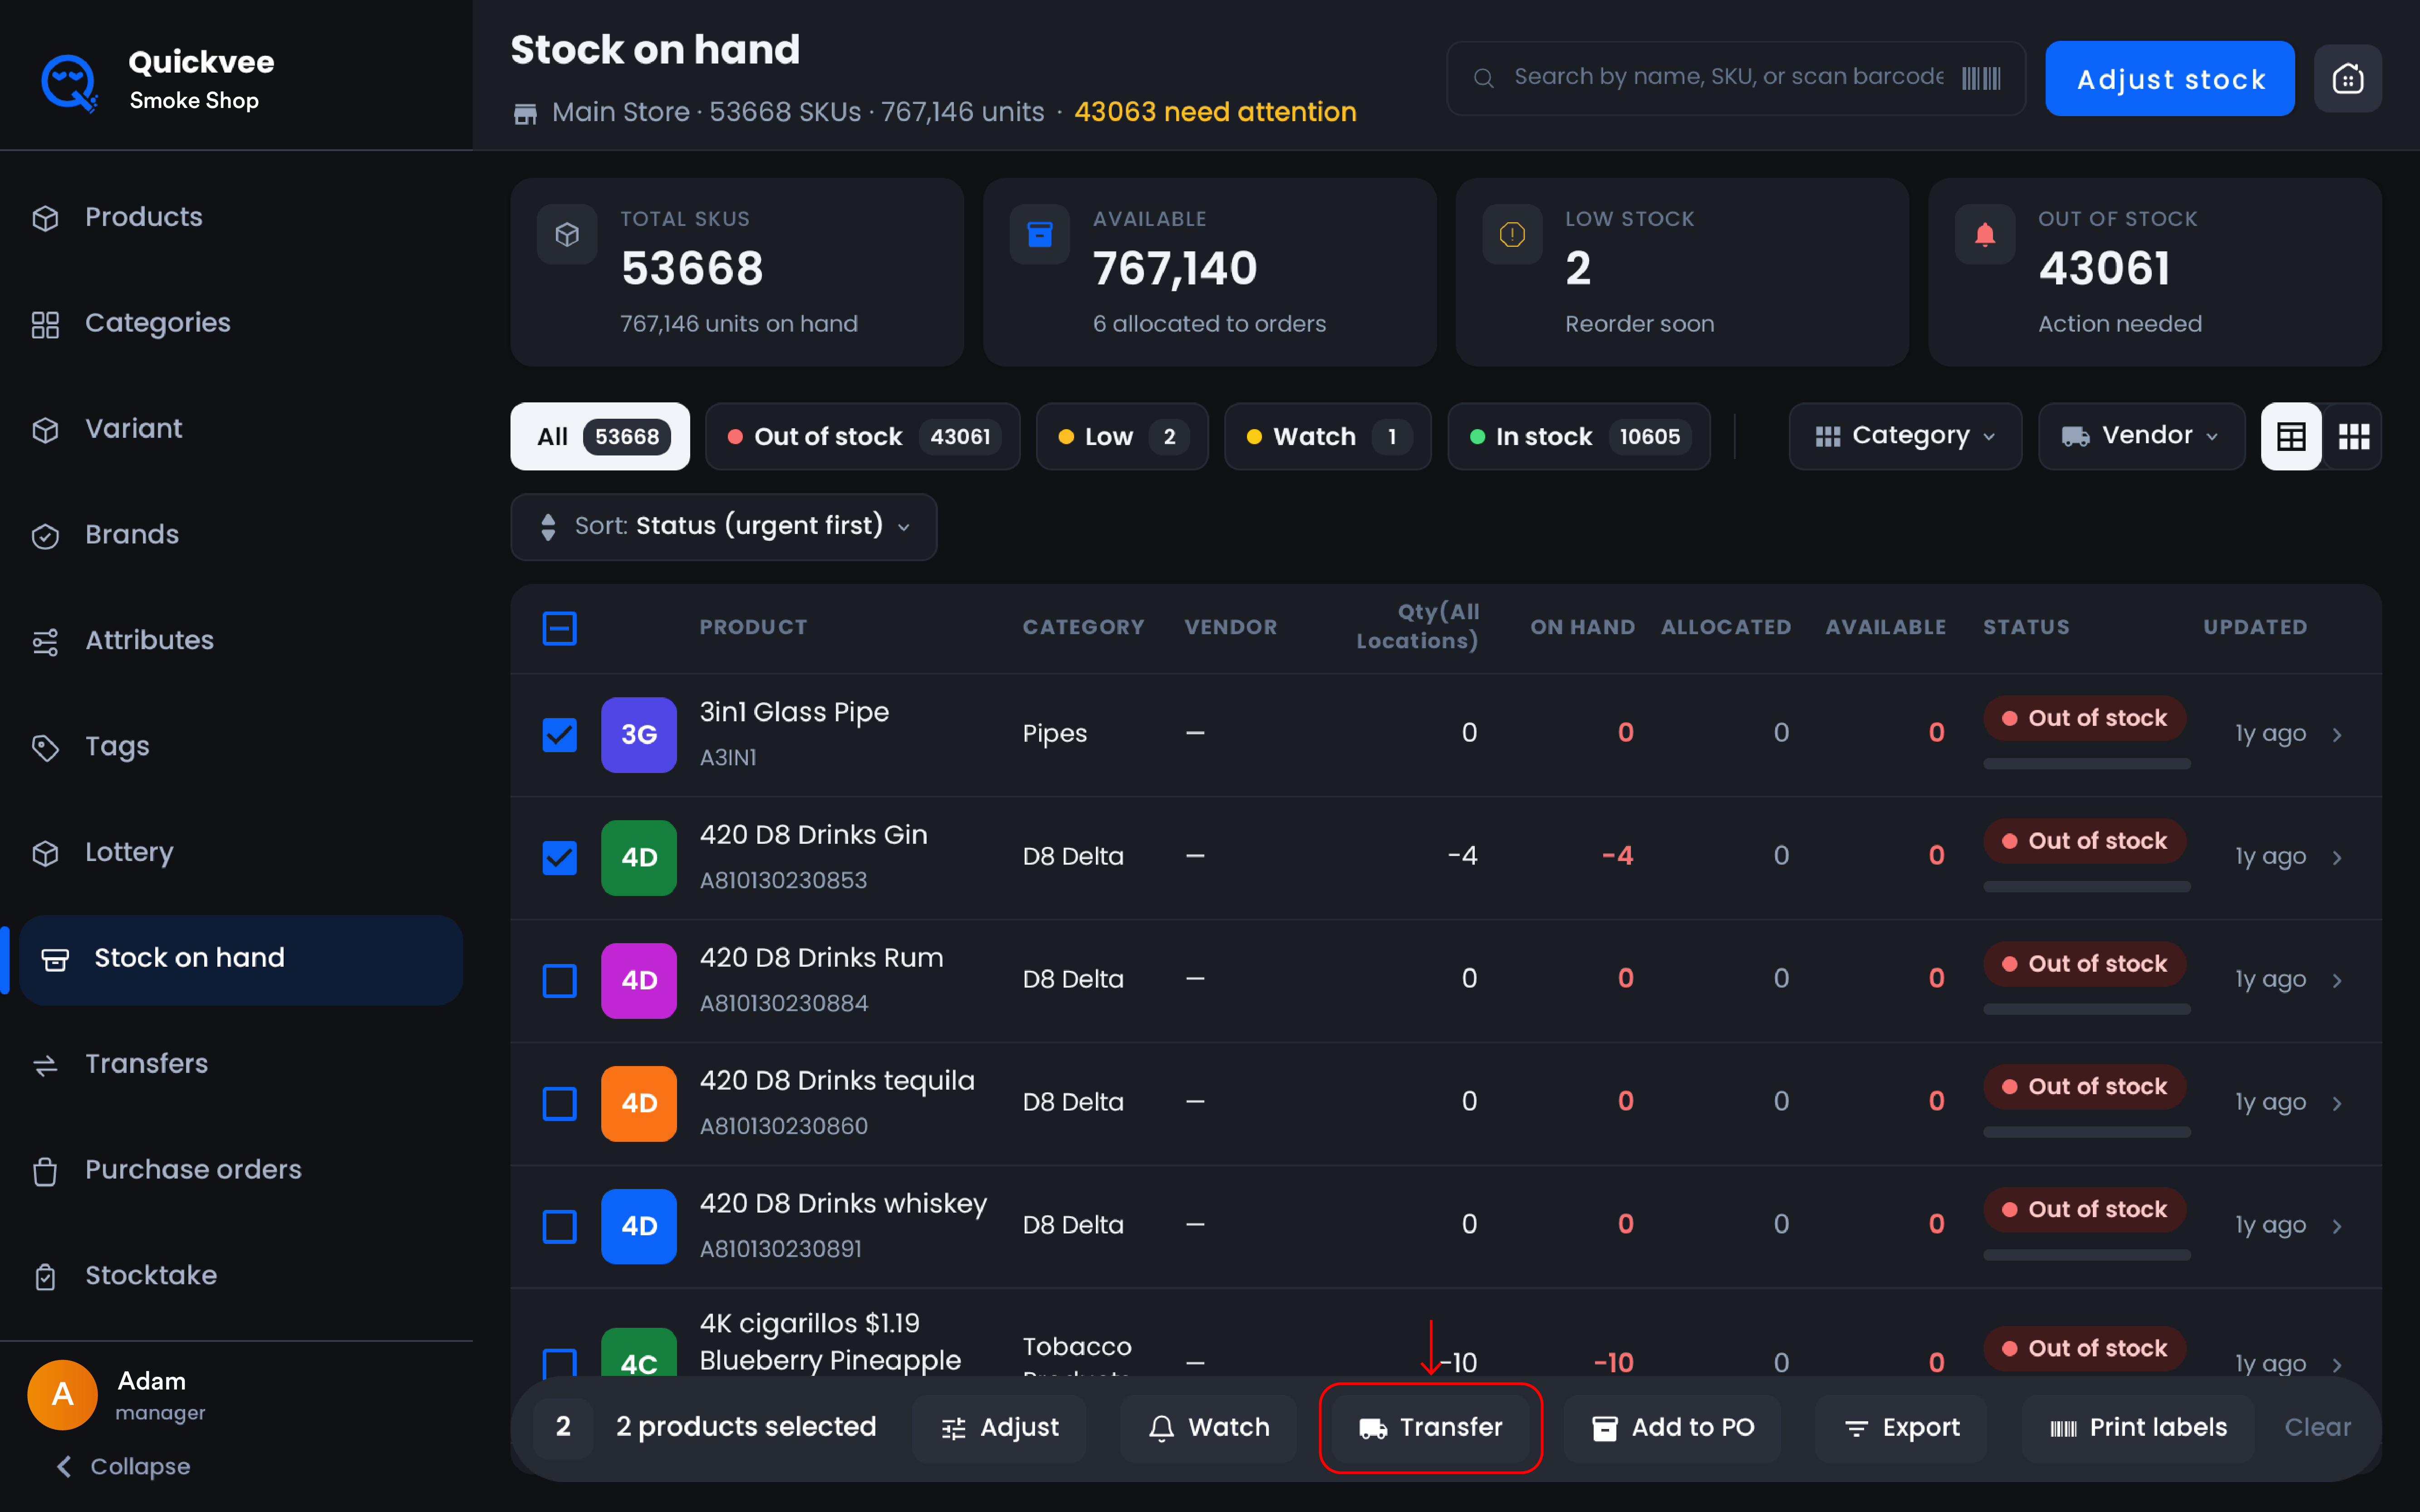The image size is (2420, 1512).
Task: Click the Out of Stock bell icon
Action: coord(1985,235)
